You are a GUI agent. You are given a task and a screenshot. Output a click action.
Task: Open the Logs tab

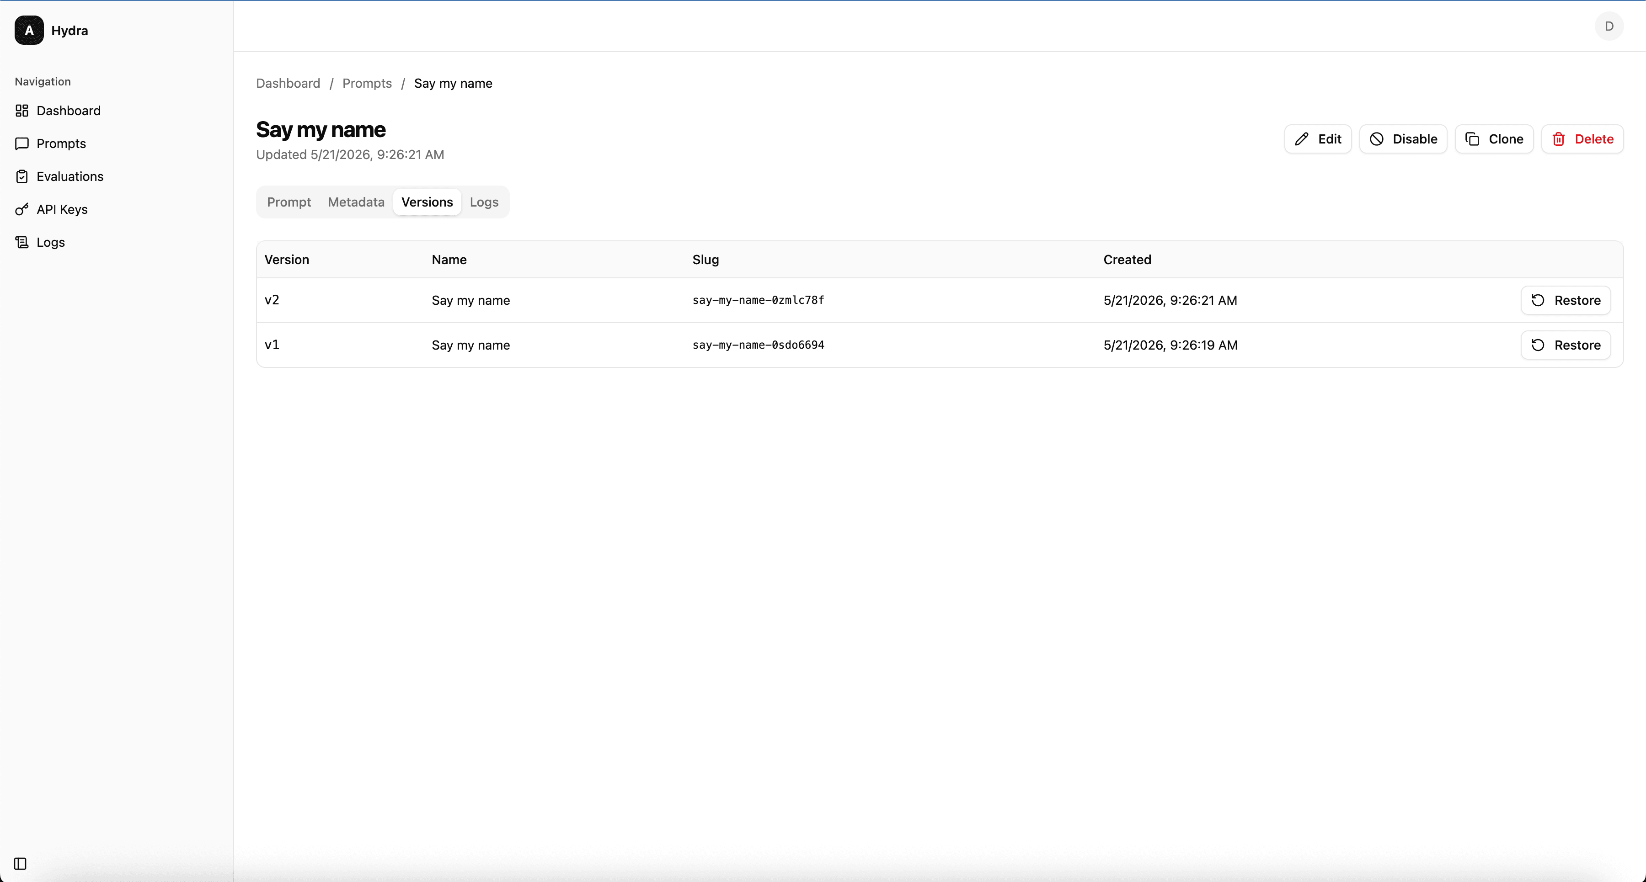click(484, 202)
